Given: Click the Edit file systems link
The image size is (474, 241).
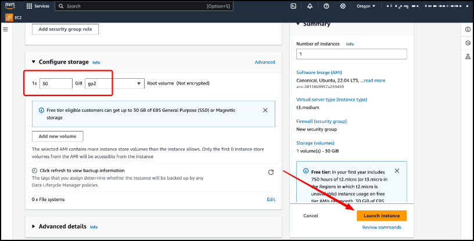Looking at the screenshot, I should 271,199.
